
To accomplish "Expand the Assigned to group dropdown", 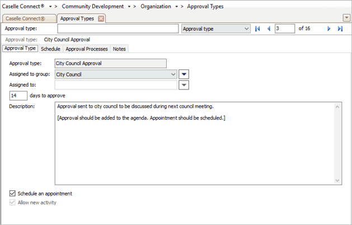I will point(173,74).
